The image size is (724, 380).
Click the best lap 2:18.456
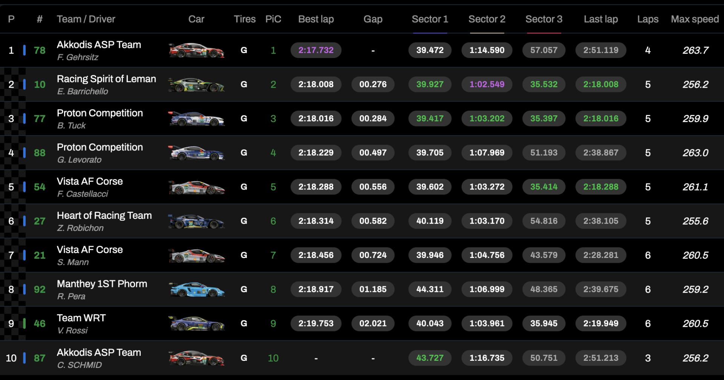click(x=316, y=255)
